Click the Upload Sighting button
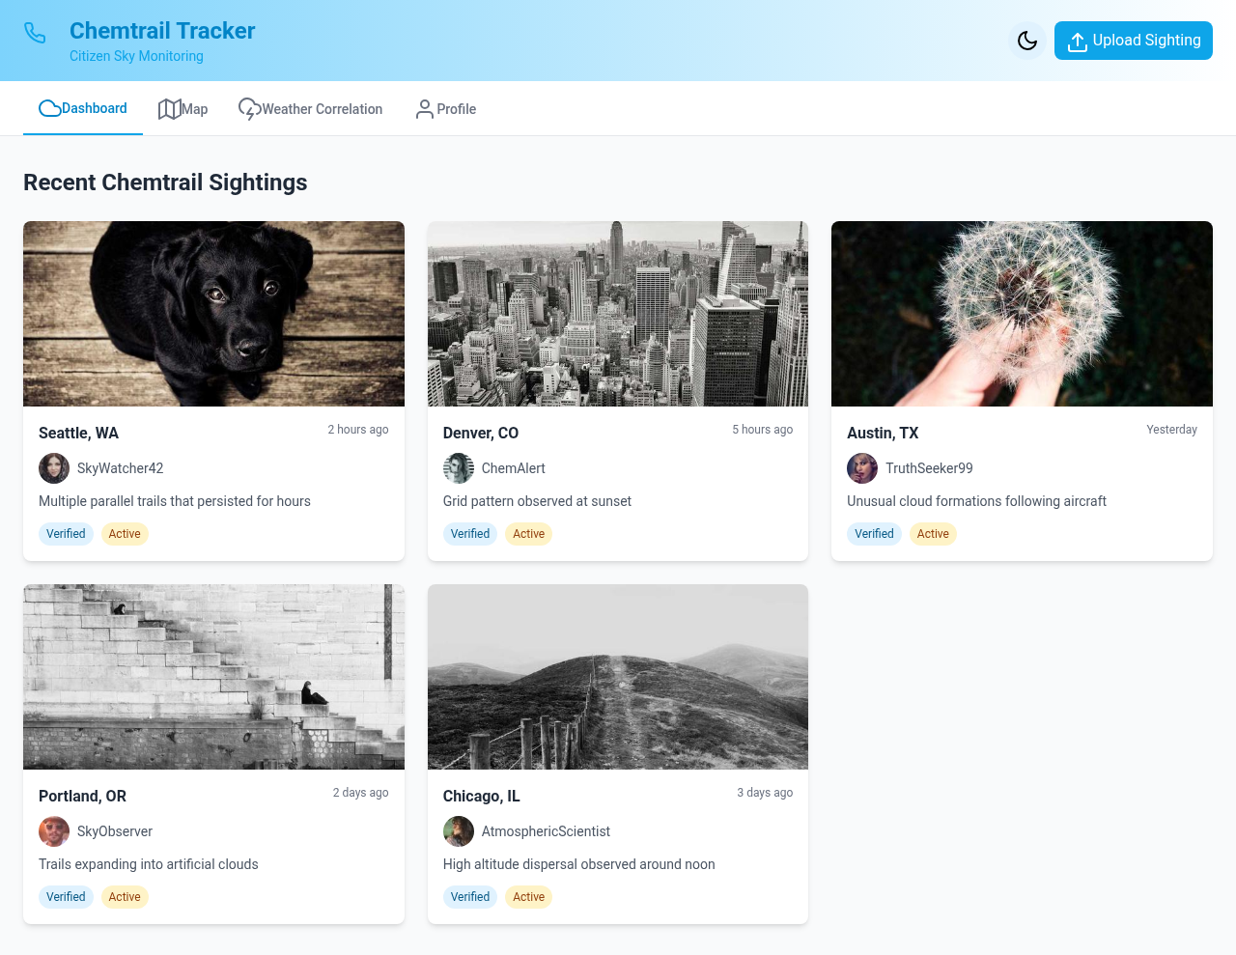Screen dimensions: 1236x955 (x=1133, y=41)
